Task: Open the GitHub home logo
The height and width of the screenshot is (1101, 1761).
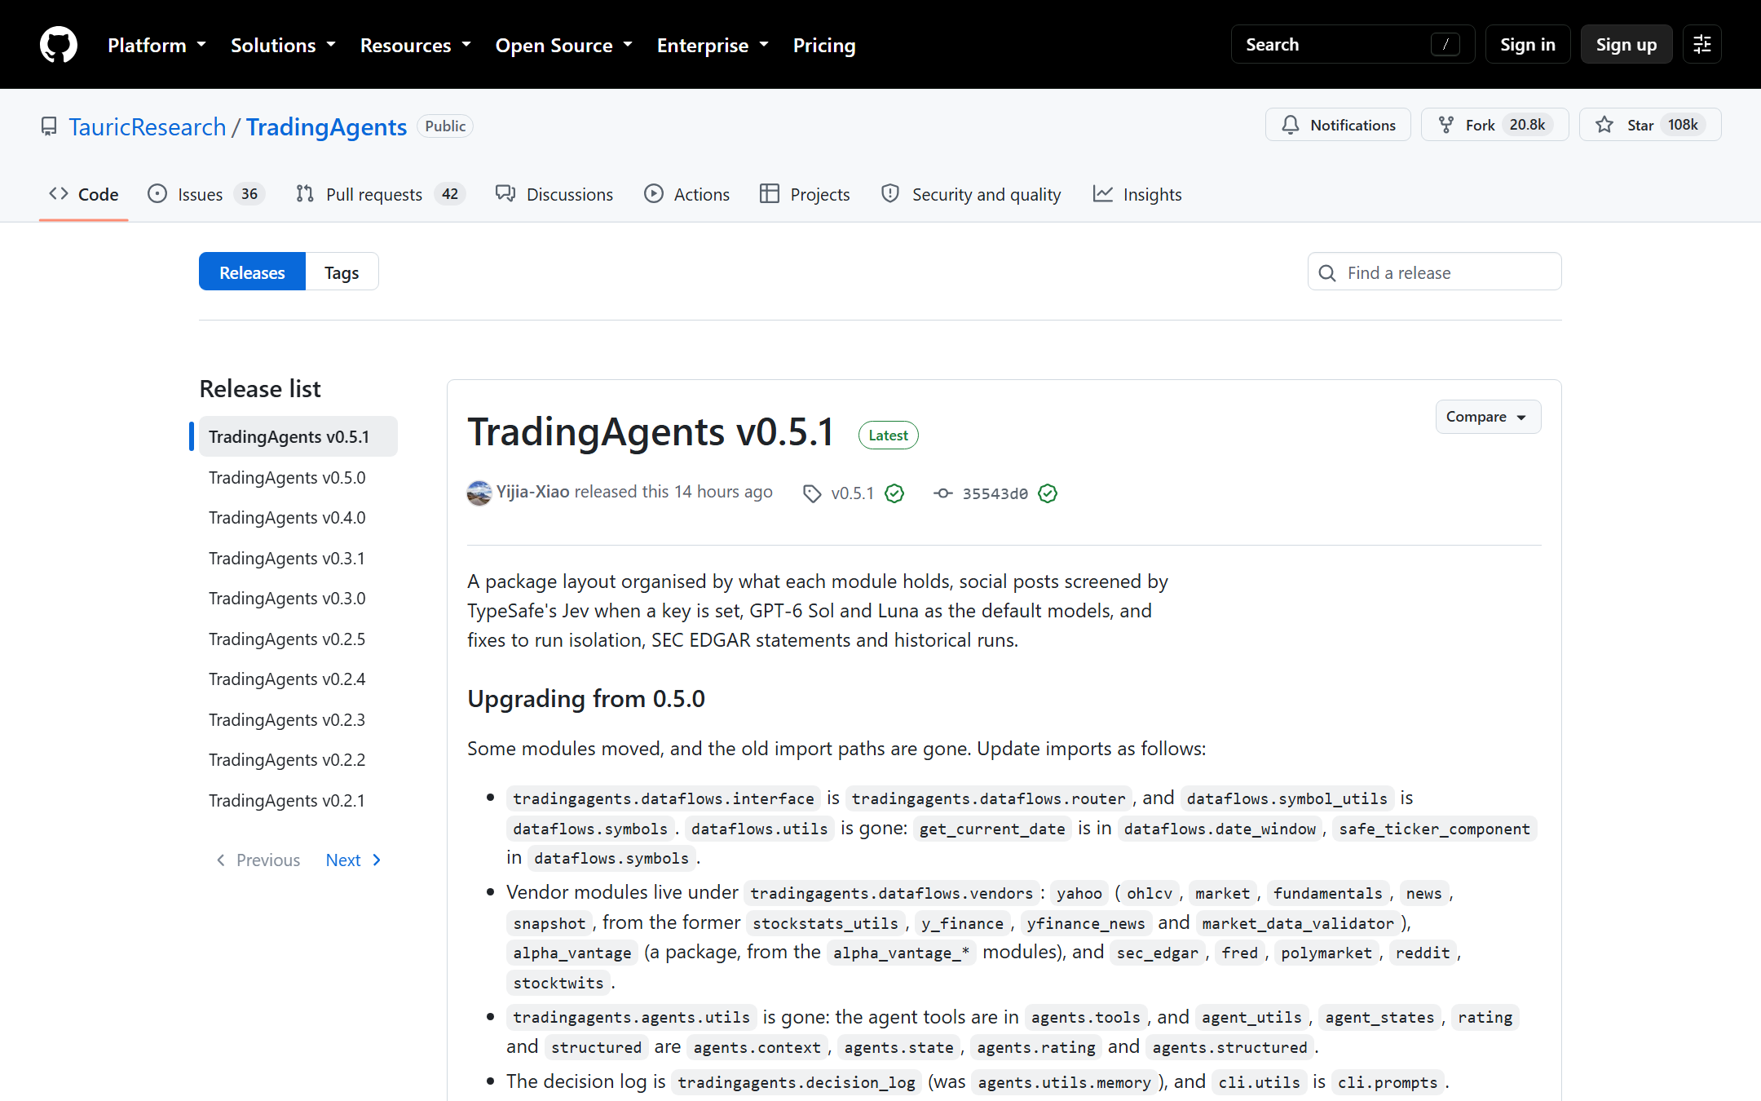Action: 59,44
